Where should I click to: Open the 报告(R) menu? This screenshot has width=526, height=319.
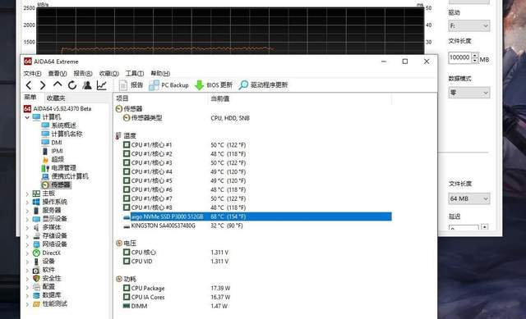(83, 73)
